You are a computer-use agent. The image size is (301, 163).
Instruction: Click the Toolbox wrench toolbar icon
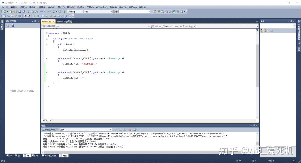coord(170,12)
